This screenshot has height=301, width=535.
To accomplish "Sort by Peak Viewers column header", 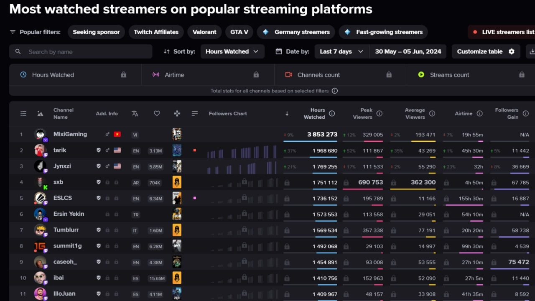I will click(362, 113).
